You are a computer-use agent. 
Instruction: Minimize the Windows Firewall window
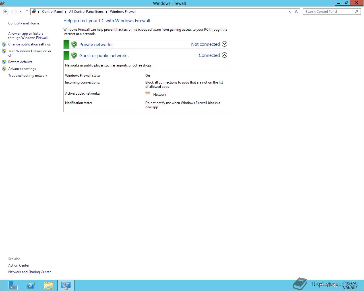[x=338, y=3]
